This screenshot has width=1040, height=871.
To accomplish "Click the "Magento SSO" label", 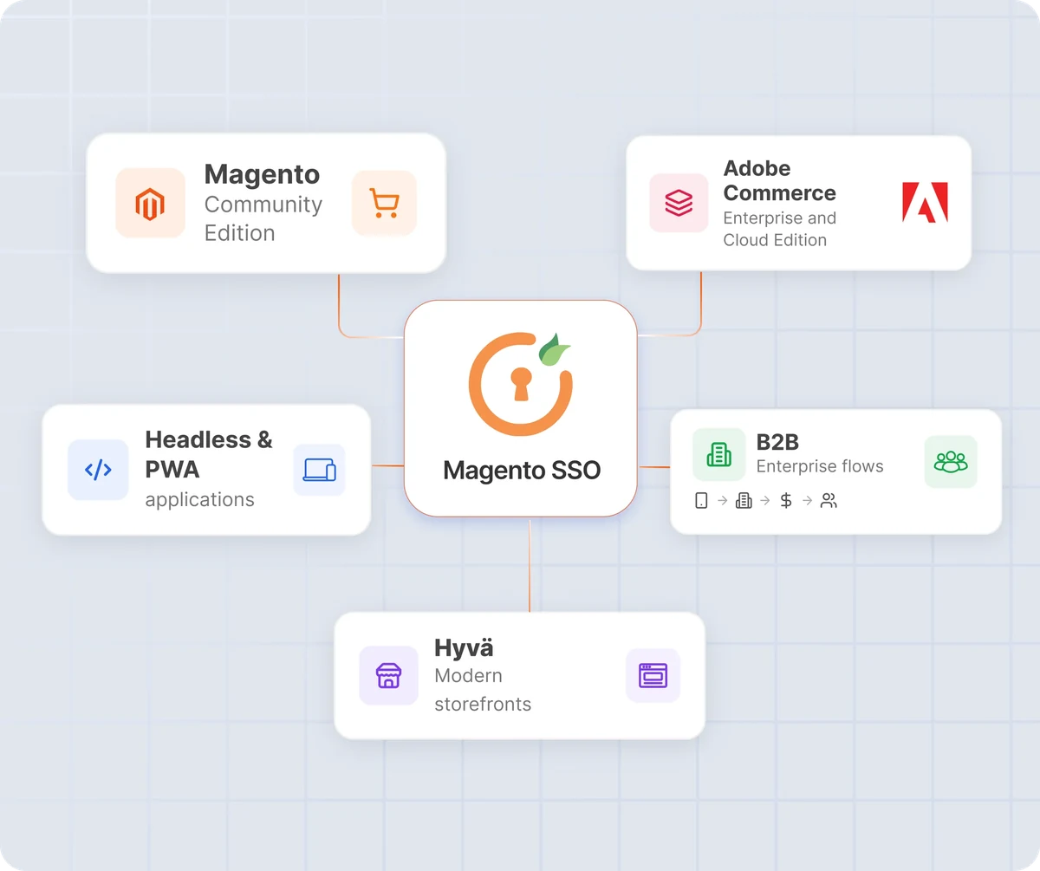I will point(522,470).
